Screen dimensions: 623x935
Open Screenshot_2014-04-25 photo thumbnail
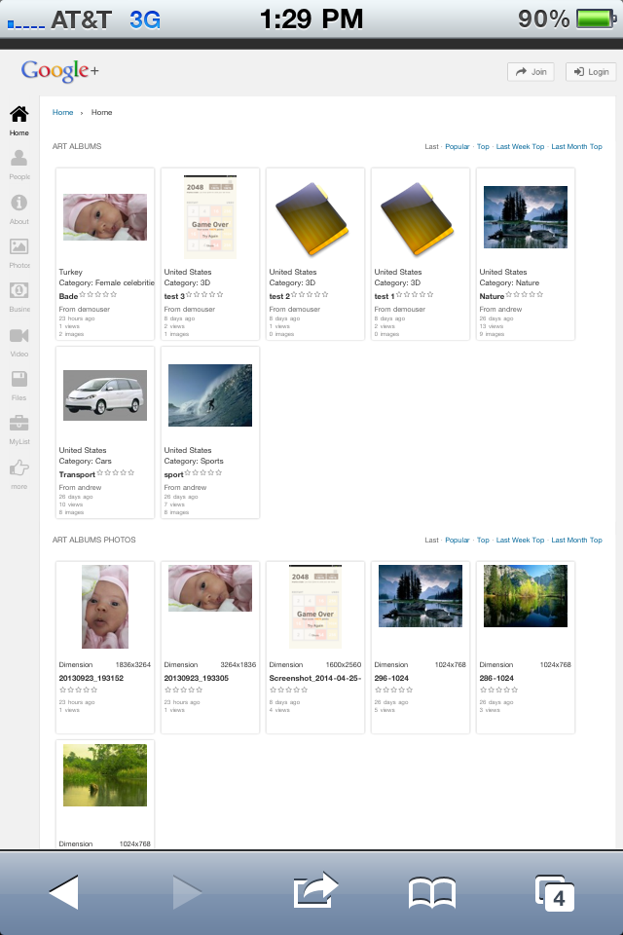click(314, 607)
